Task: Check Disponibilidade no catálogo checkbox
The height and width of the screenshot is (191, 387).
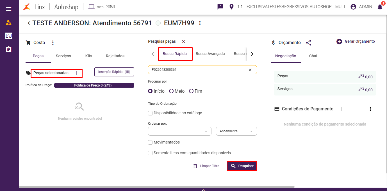Action: 150,113
